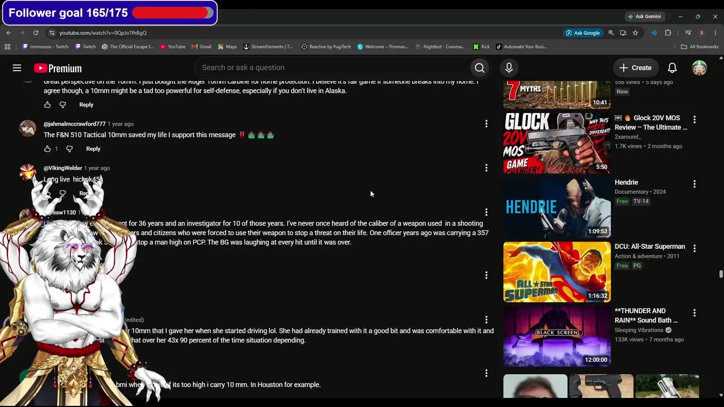Reply to jahmalmccrawford777's comment
This screenshot has height=407, width=724.
[x=93, y=149]
